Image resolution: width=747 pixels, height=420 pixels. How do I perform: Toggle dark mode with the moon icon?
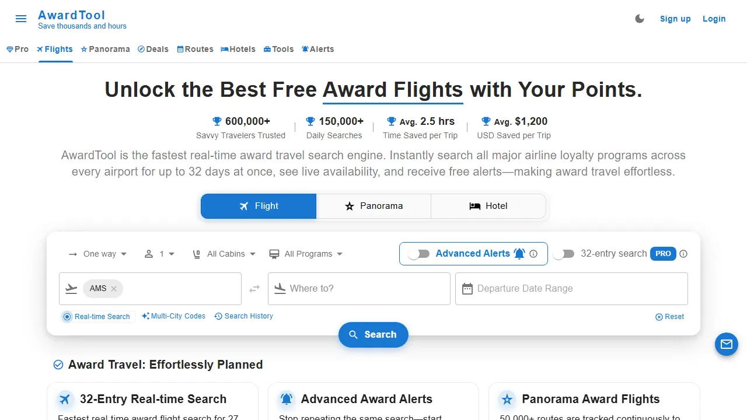click(640, 18)
